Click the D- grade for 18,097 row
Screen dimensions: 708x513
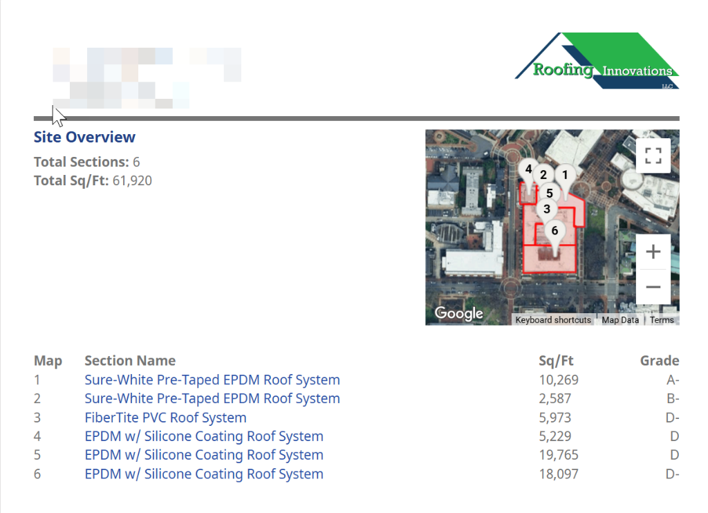coord(672,474)
